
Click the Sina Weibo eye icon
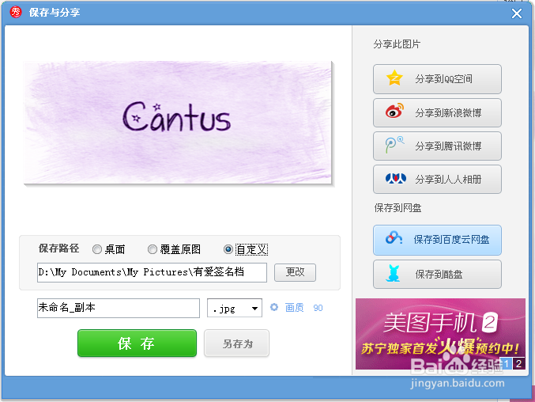click(394, 111)
